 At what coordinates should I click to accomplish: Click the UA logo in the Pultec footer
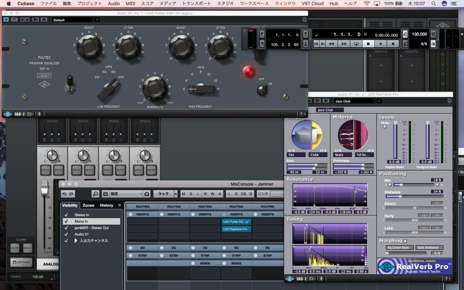(8, 114)
